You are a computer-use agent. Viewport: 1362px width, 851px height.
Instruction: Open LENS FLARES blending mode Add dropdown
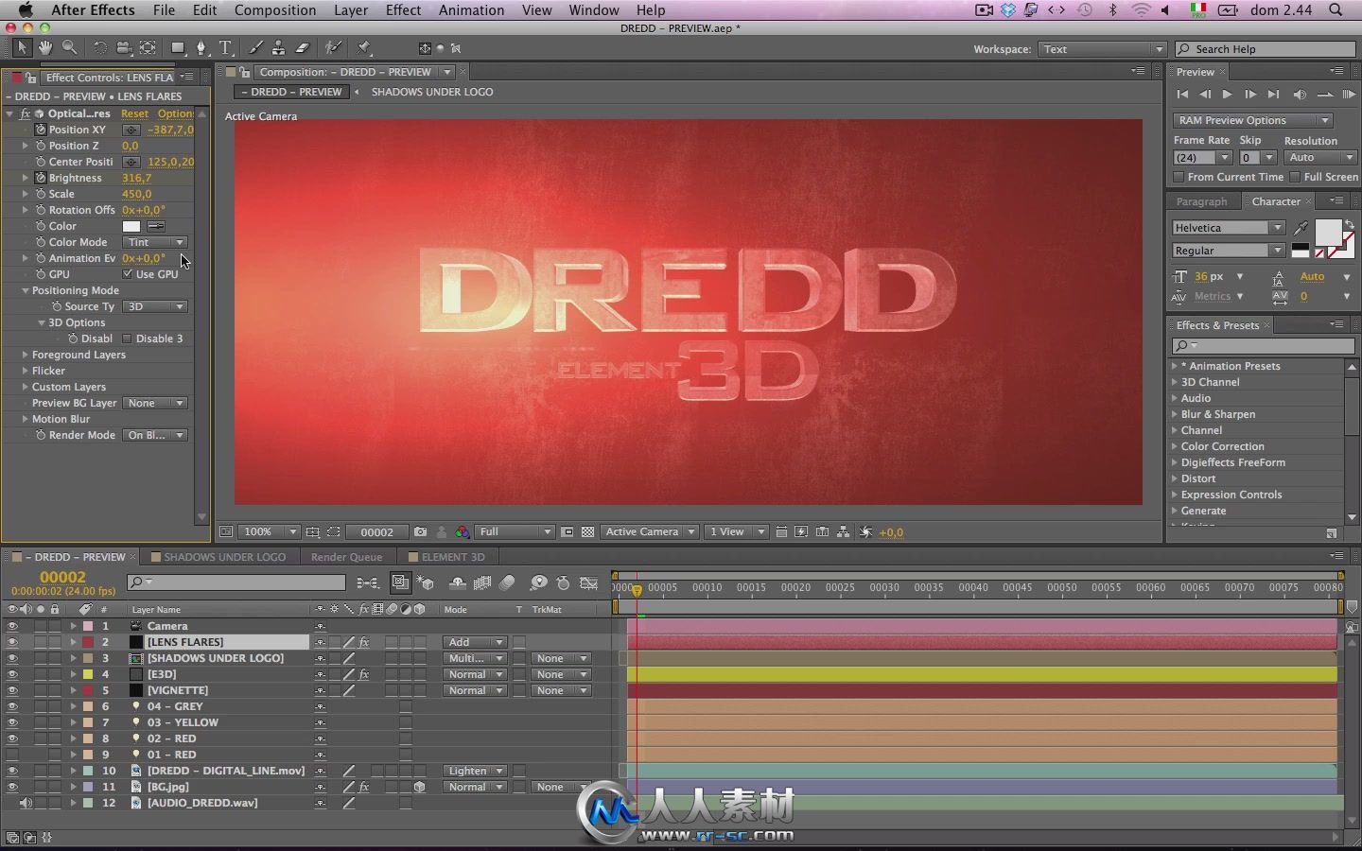[475, 642]
